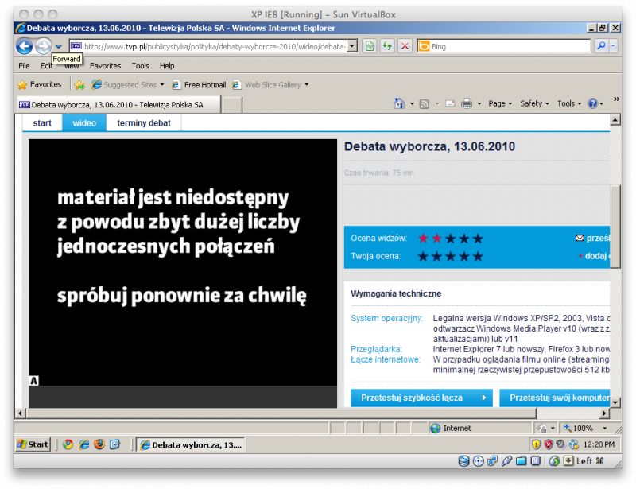Click VirtualBox CD status icon
The image size is (636, 489).
(479, 461)
